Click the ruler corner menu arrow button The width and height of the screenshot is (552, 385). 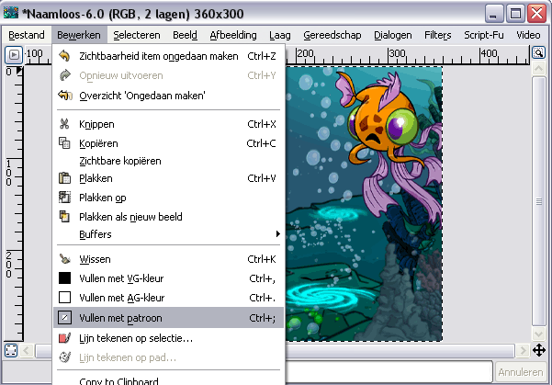point(14,55)
